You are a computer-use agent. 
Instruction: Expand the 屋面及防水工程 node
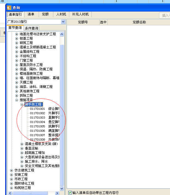[17, 65]
